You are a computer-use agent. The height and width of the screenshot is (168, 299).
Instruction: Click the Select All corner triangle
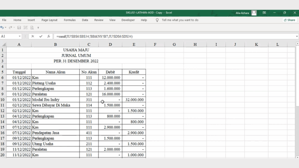point(4,45)
